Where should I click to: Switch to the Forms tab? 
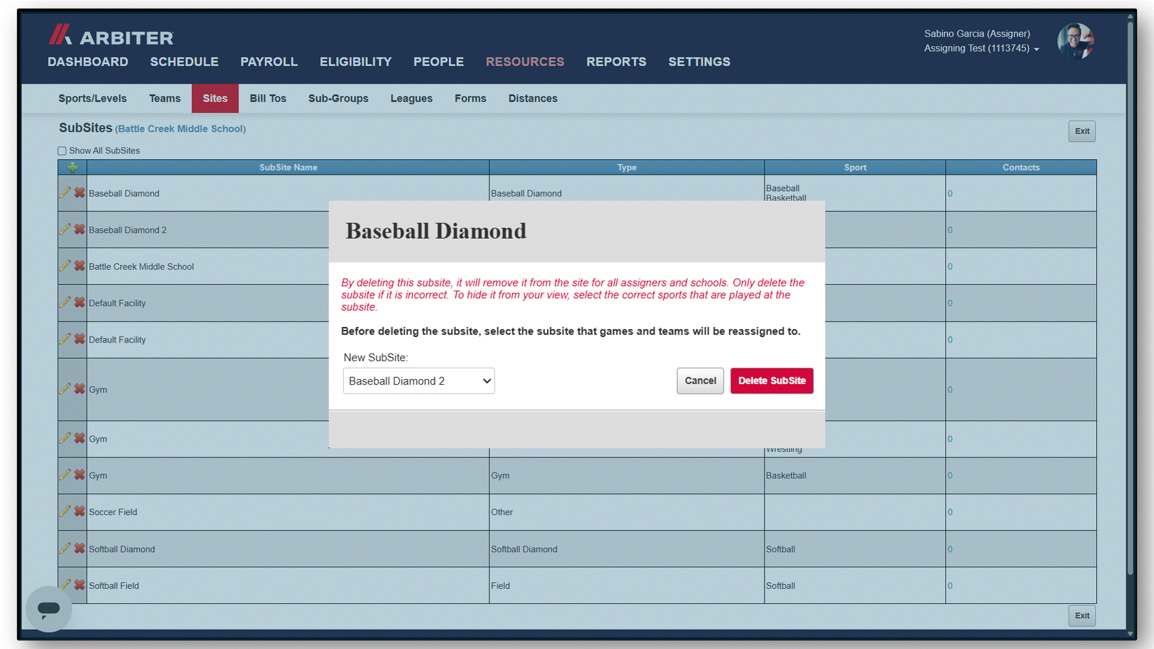click(x=471, y=99)
